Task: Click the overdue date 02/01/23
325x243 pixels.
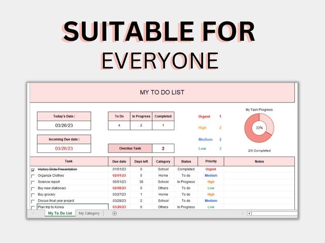Action: click(x=119, y=175)
